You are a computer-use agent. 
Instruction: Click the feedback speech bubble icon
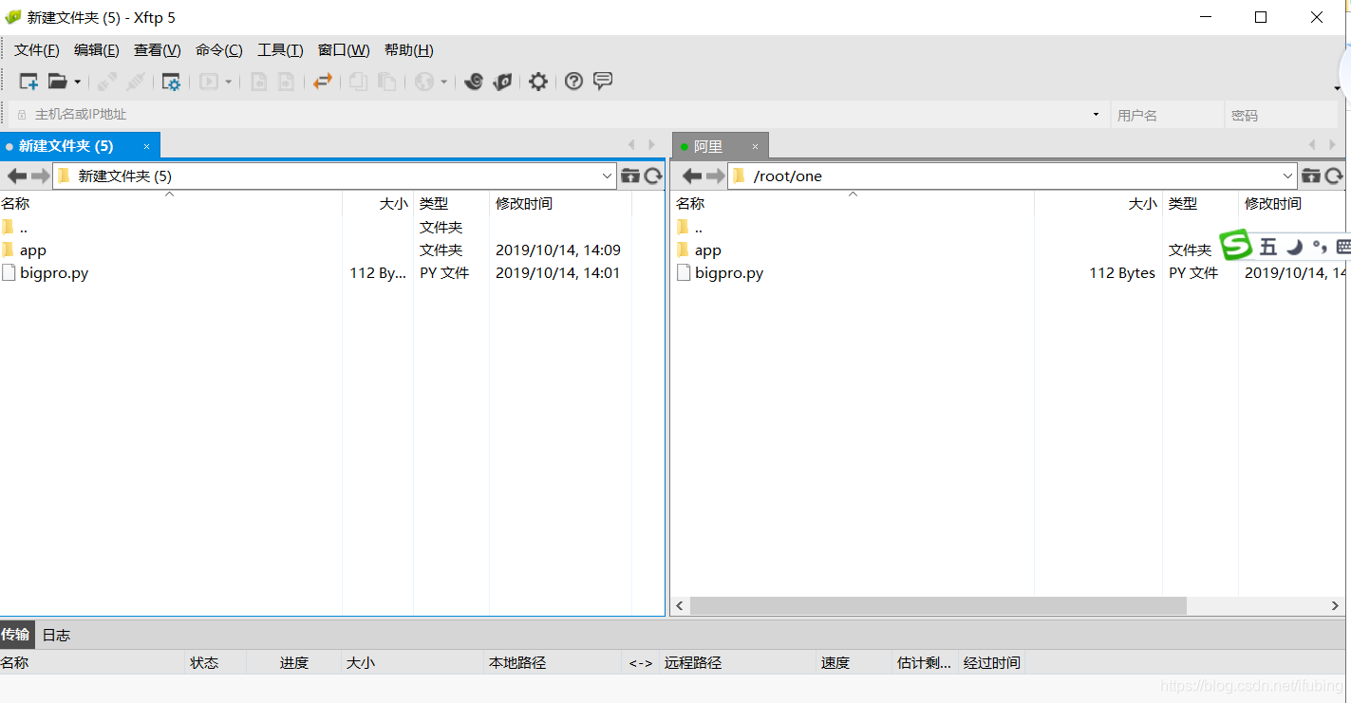pyautogui.click(x=603, y=81)
